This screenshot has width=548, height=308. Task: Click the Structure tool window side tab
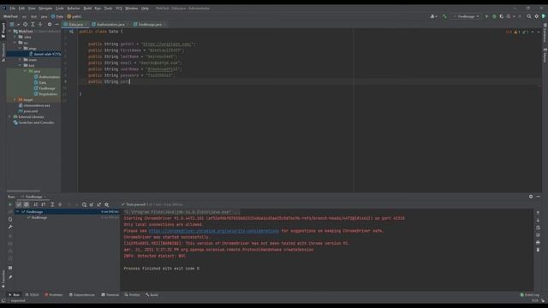pyautogui.click(x=3, y=51)
